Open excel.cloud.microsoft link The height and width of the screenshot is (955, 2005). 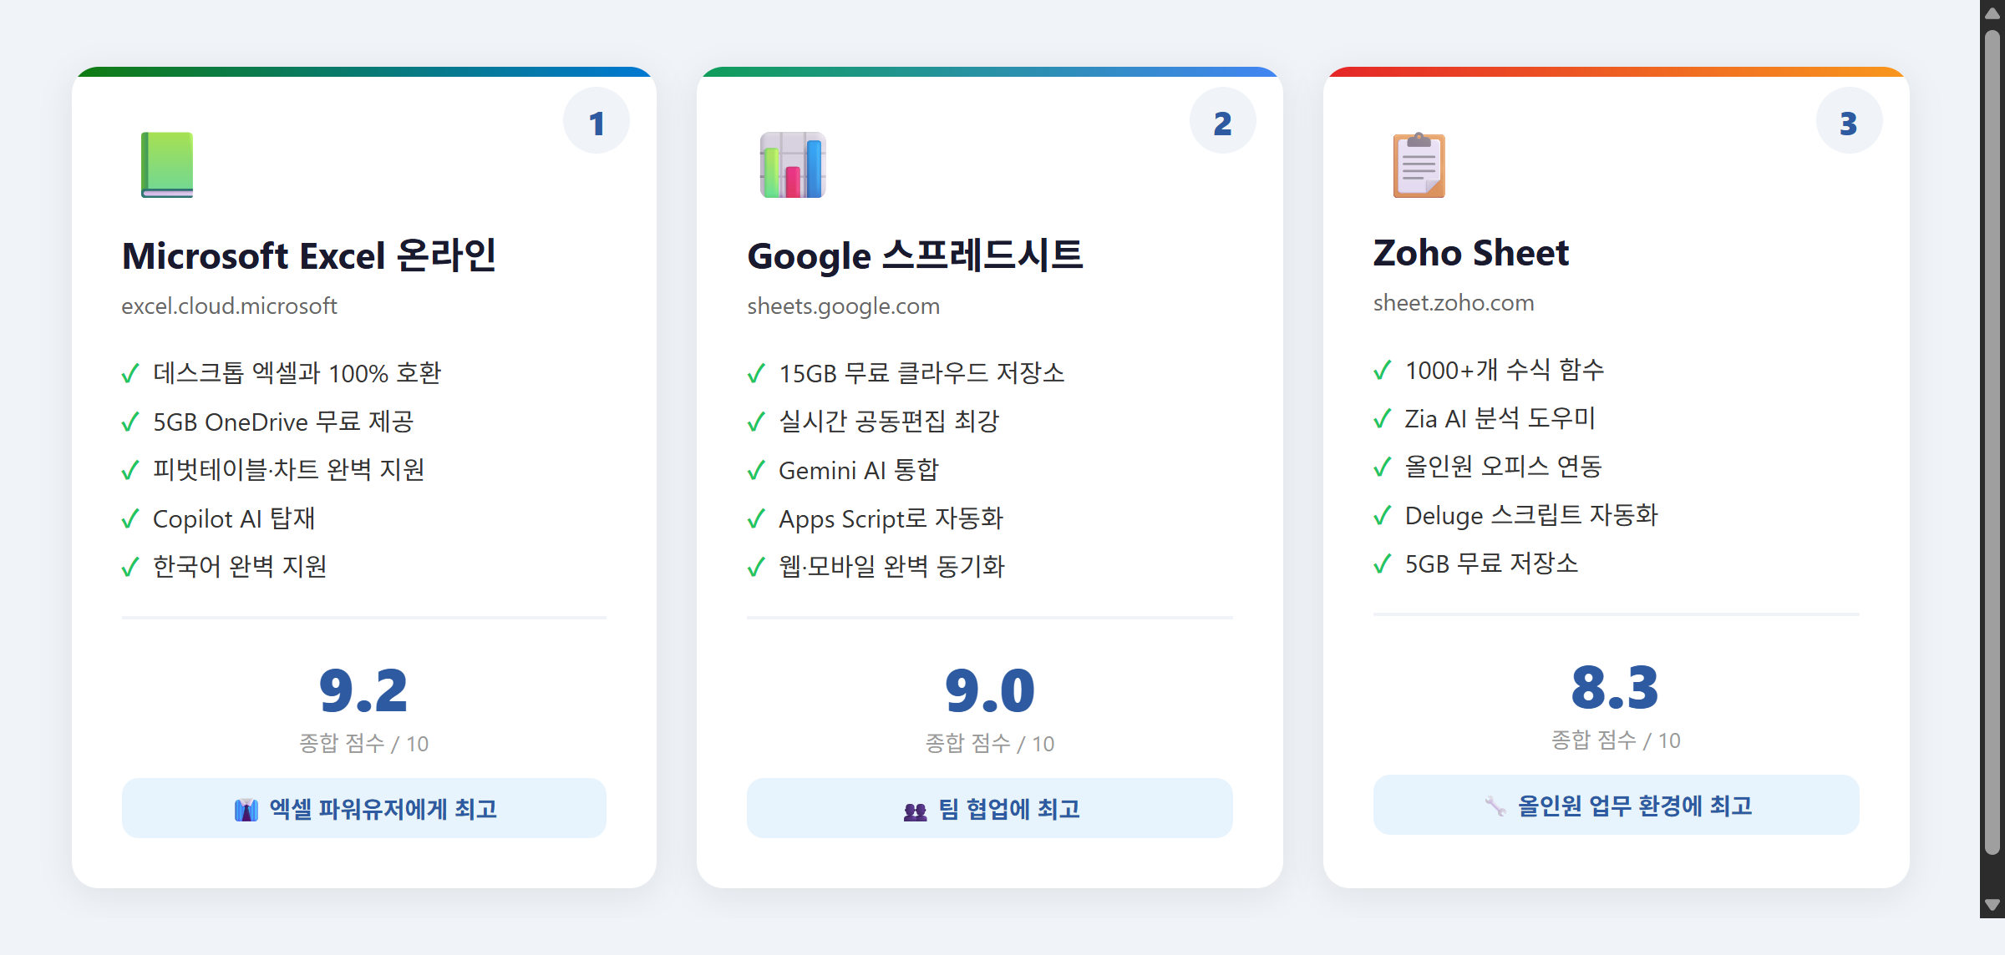(x=229, y=306)
